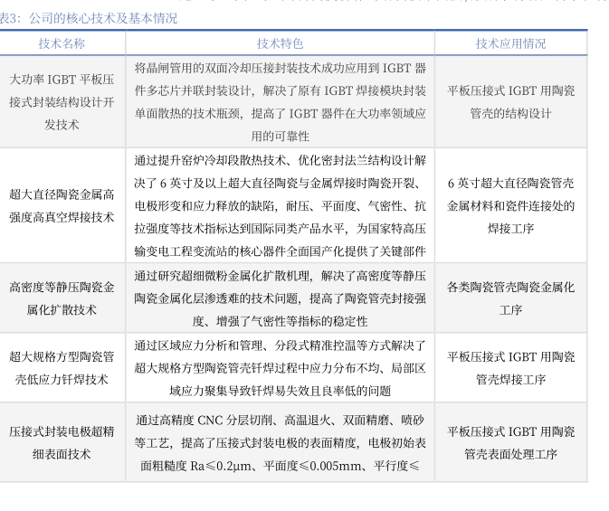
Task: Click the 陶瓷管壳表面处理工序 application cell
Action: 510,443
